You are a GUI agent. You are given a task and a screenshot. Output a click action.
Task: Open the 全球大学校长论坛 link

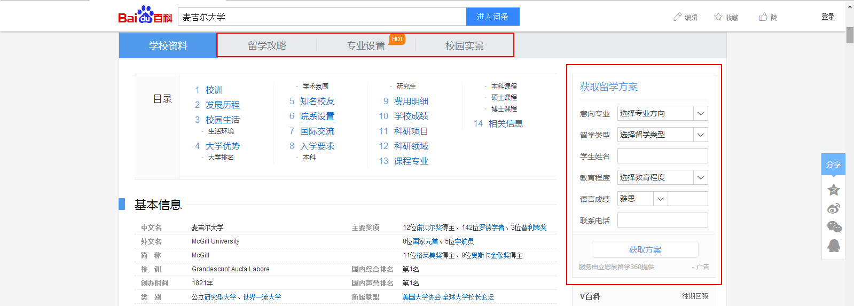(468, 297)
